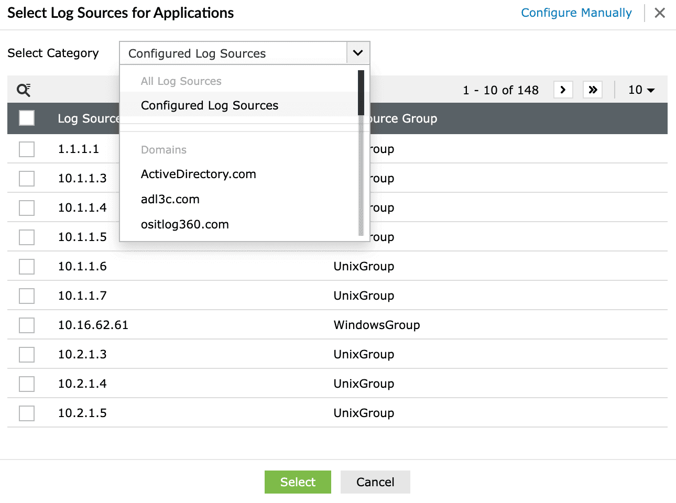Select ositlog360.com domain entry

184,224
